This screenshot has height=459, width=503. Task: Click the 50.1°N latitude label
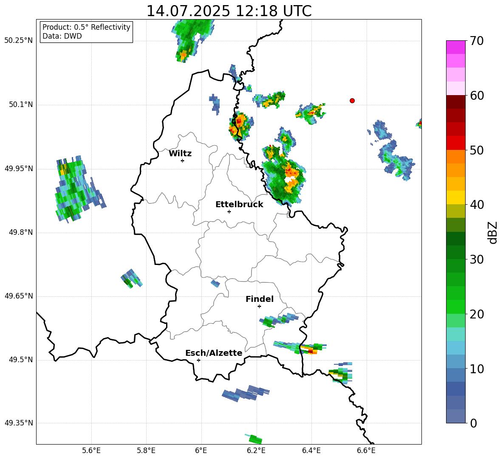[x=21, y=105]
